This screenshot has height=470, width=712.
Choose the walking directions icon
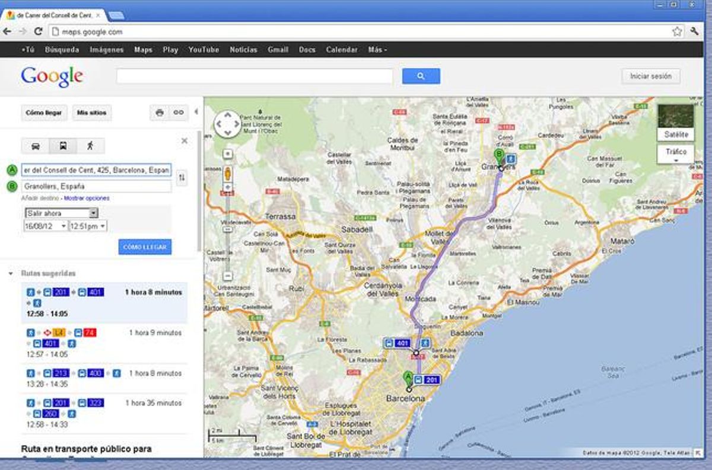(x=90, y=146)
